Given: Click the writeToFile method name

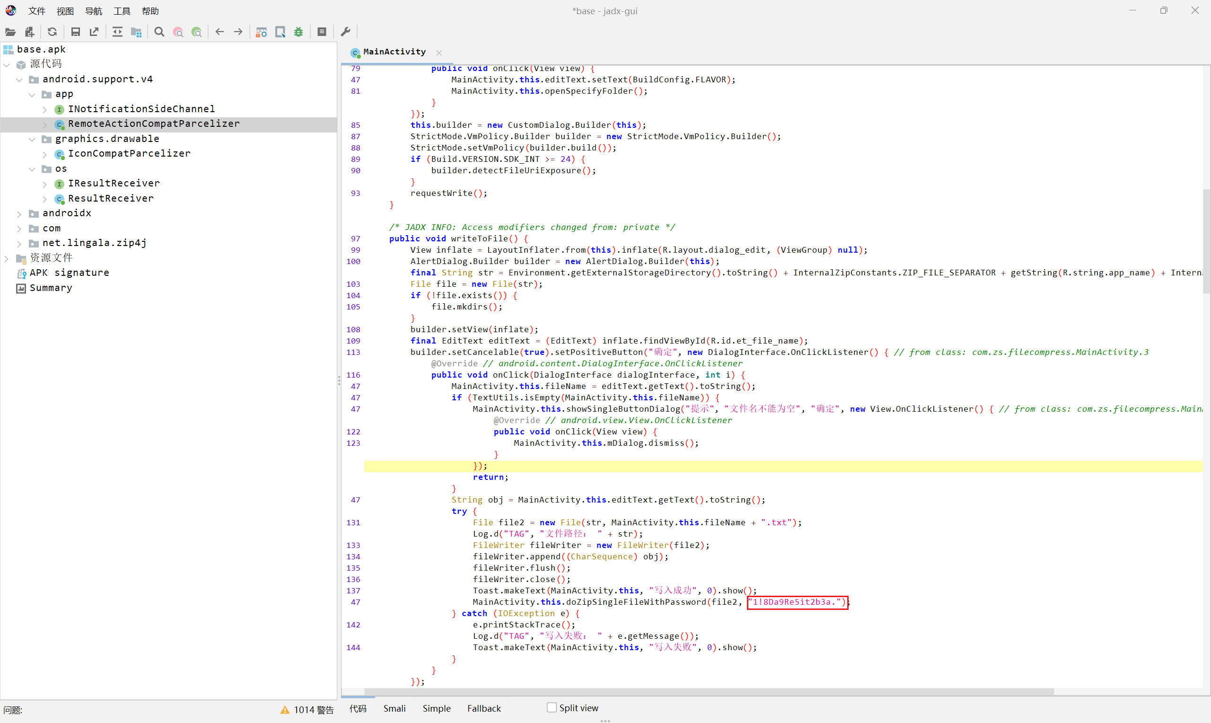Looking at the screenshot, I should 479,239.
